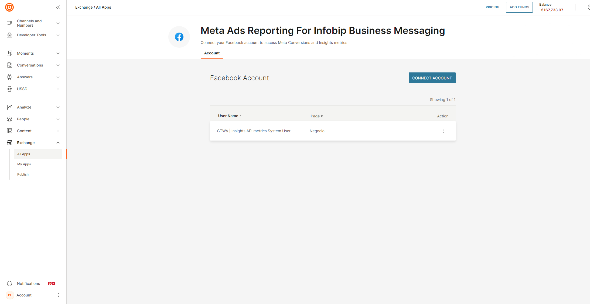Open Notifications menu item
The image size is (590, 304).
[x=28, y=284]
